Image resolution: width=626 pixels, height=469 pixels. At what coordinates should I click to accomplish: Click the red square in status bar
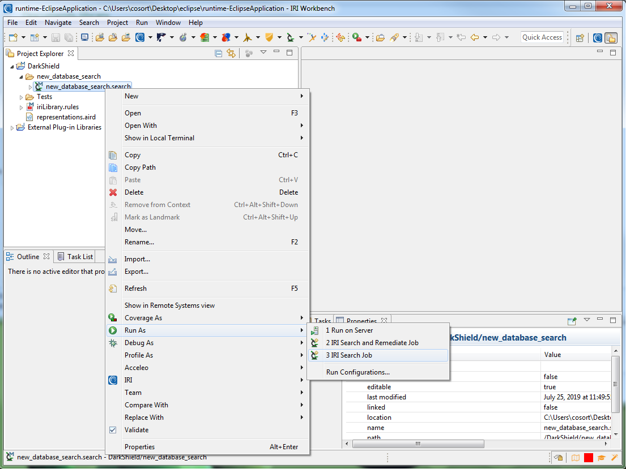point(589,458)
